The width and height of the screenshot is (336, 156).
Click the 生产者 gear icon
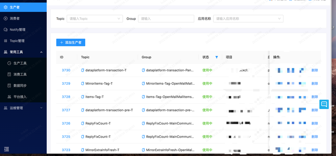pos(5,7)
